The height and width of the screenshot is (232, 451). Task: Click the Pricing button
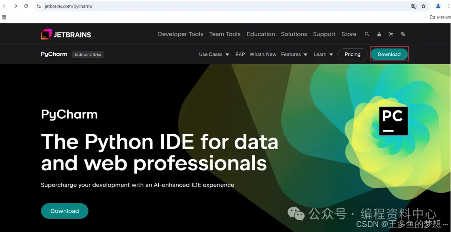pyautogui.click(x=352, y=54)
